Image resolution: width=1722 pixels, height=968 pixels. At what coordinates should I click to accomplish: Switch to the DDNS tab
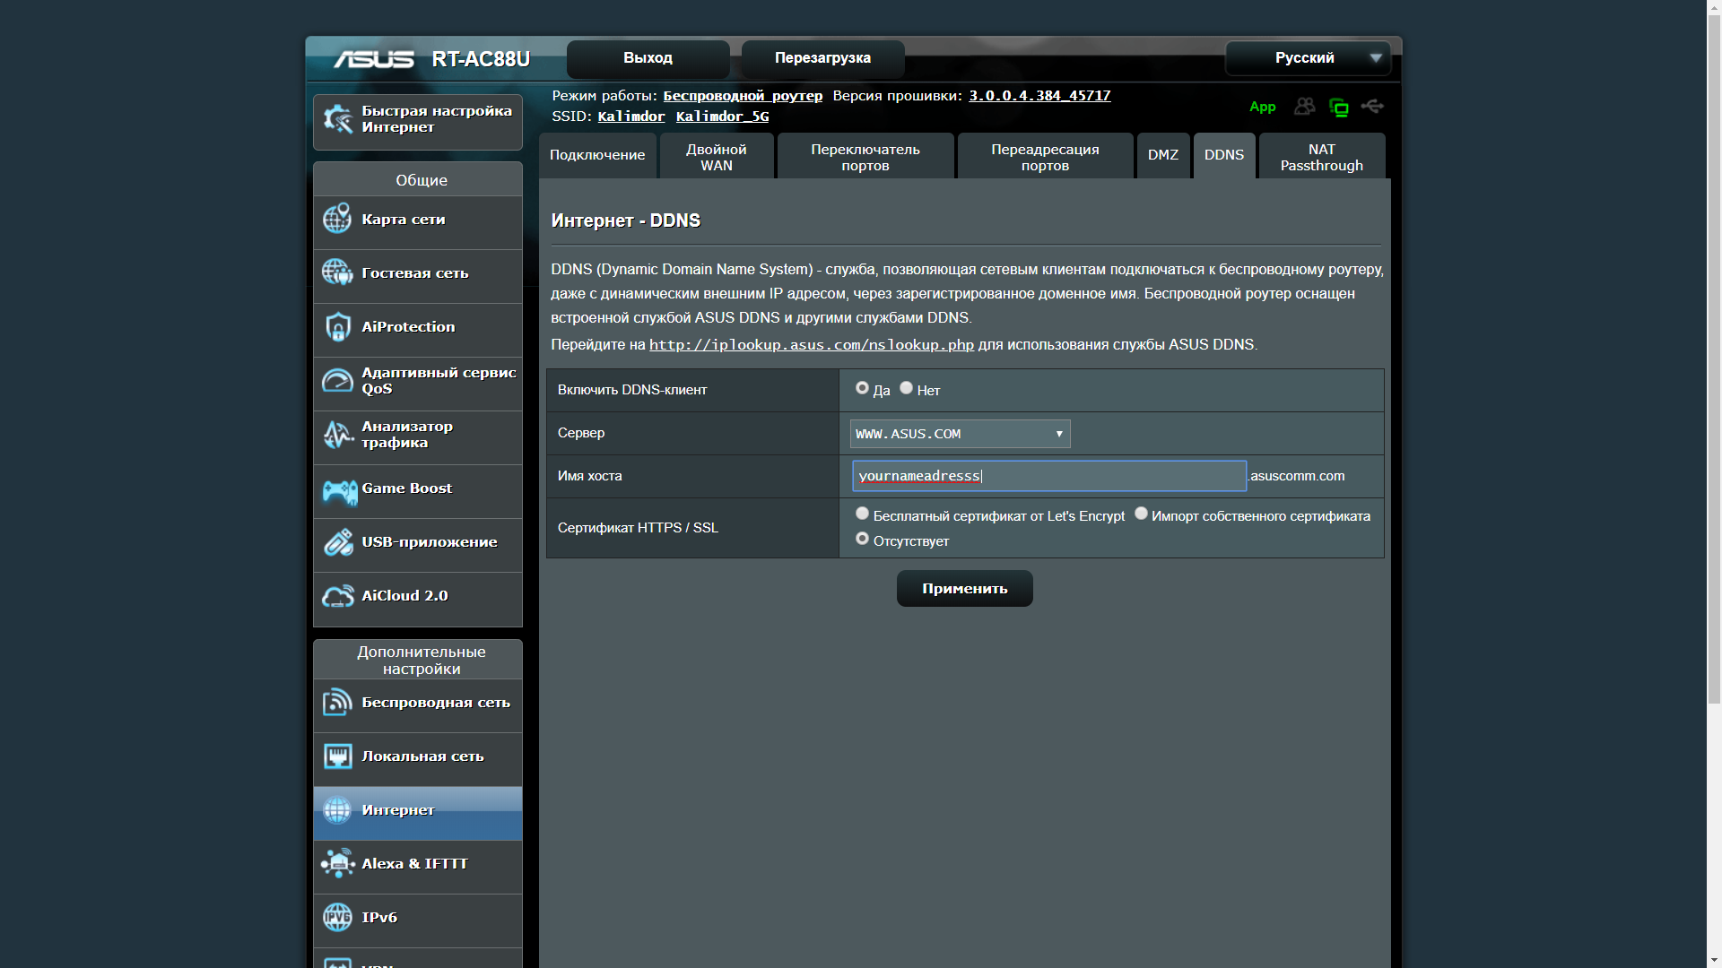coord(1224,156)
